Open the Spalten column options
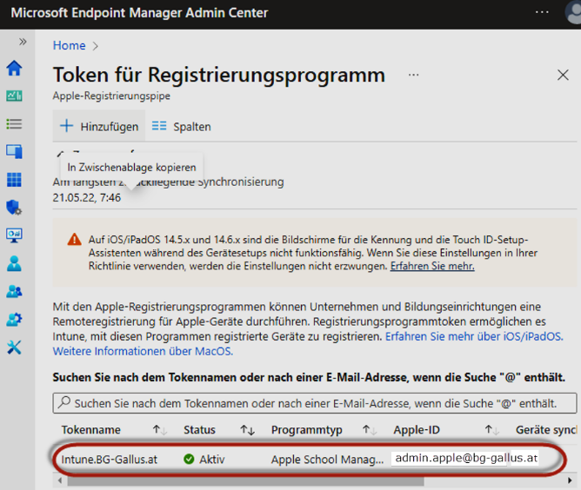The width and height of the screenshot is (581, 490). tap(182, 127)
